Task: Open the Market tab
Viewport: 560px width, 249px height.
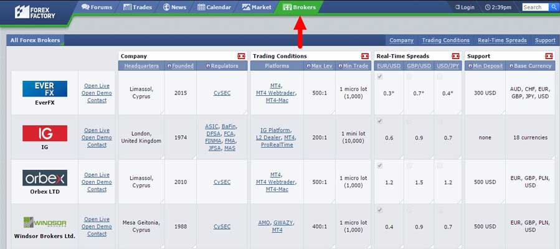Action: click(257, 7)
